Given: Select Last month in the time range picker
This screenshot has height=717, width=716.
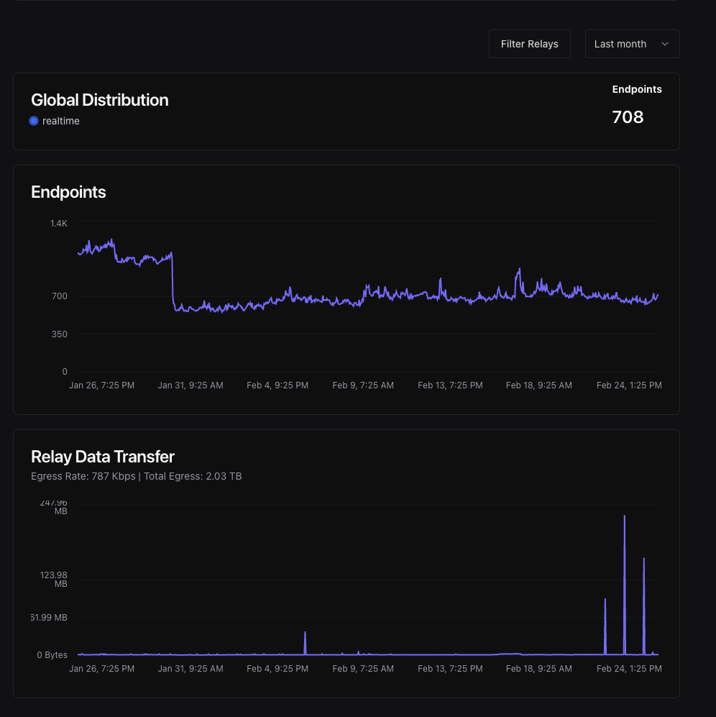Looking at the screenshot, I should (x=620, y=44).
